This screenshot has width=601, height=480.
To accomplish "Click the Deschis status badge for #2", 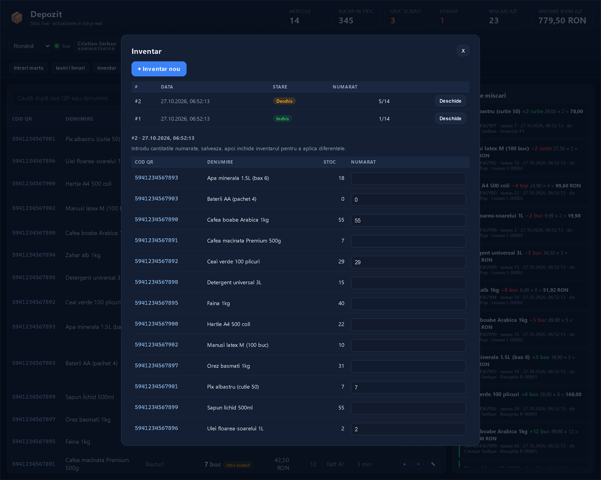I will coord(284,101).
